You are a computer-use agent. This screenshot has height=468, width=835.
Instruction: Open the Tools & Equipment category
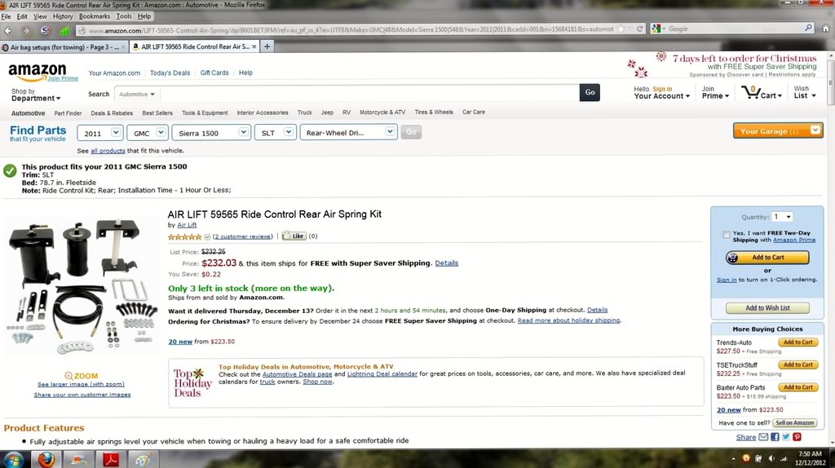205,113
